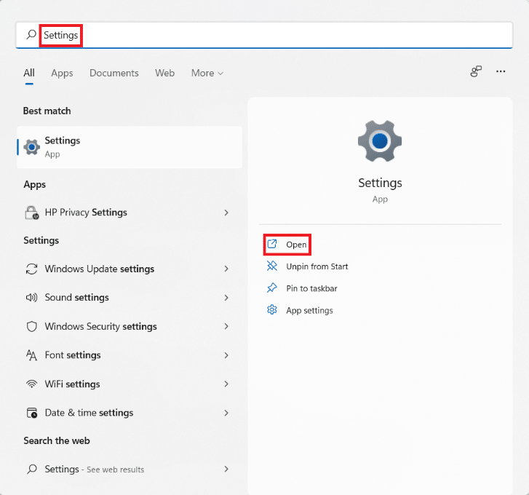Click the large Settings gear icon
529x495 pixels.
pyautogui.click(x=379, y=141)
